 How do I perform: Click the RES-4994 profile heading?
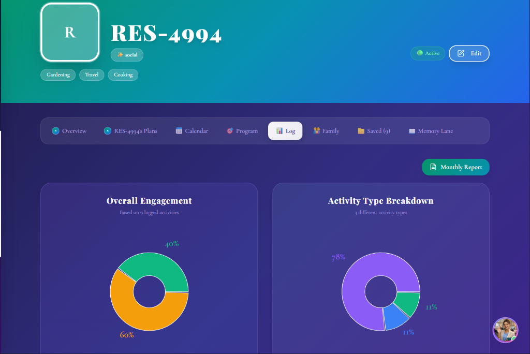click(x=166, y=34)
